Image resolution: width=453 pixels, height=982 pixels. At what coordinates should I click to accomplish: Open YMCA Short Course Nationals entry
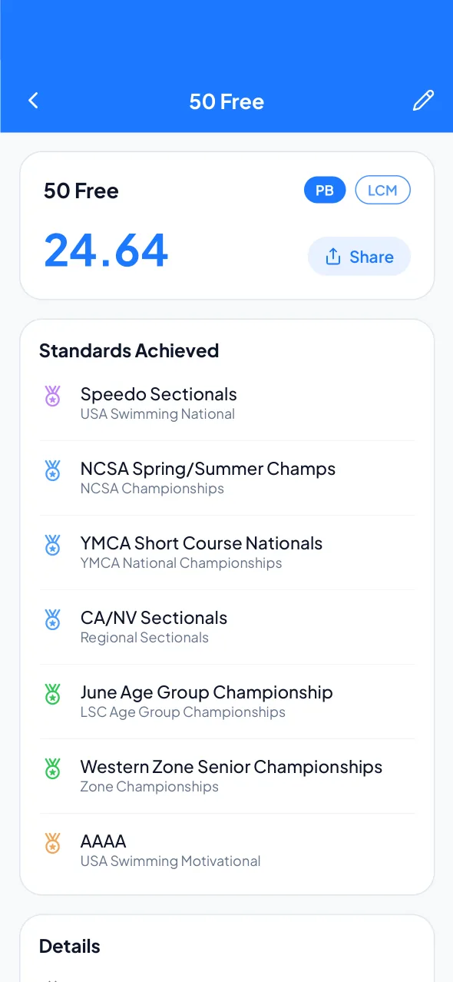tap(227, 552)
